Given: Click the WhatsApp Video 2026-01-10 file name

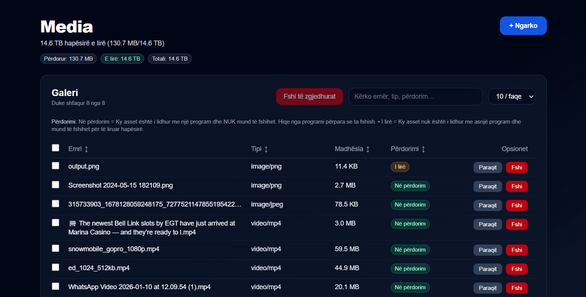Looking at the screenshot, I should [139, 287].
